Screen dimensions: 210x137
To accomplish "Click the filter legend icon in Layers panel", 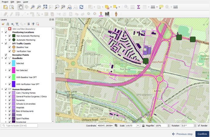I will pos(17,24).
